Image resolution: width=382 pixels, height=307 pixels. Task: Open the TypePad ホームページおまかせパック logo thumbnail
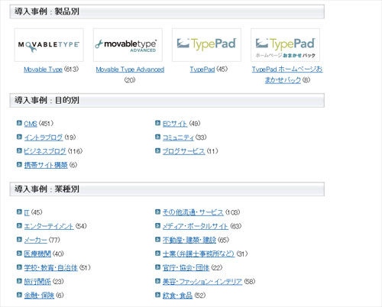coord(285,45)
